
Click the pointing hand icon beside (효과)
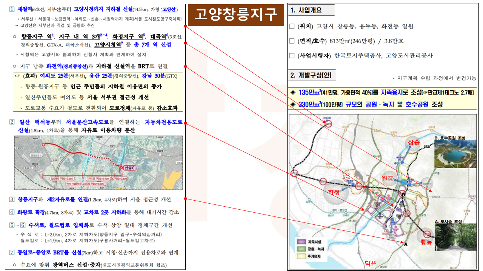(x=17, y=76)
